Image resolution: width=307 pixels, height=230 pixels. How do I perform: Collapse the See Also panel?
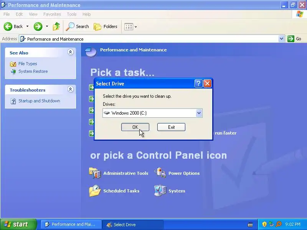[71, 52]
